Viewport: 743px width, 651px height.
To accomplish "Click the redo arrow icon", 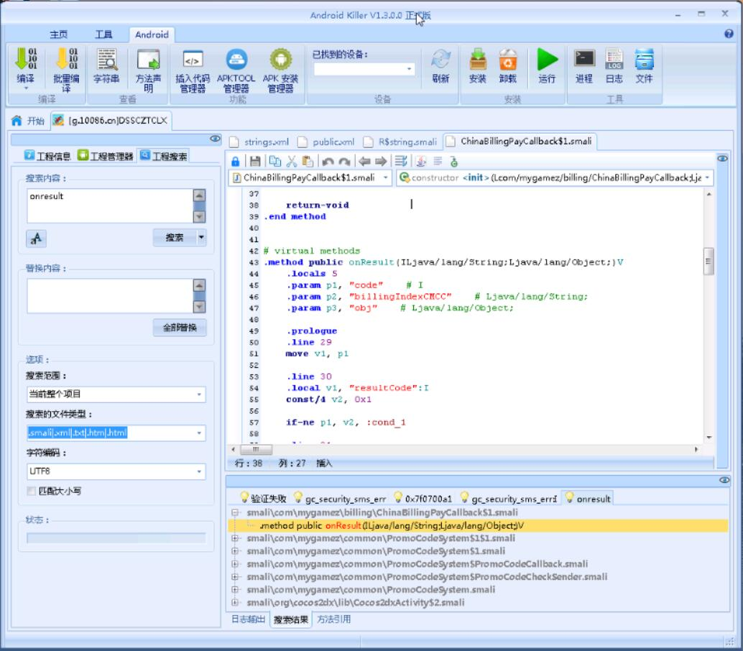I will click(344, 162).
